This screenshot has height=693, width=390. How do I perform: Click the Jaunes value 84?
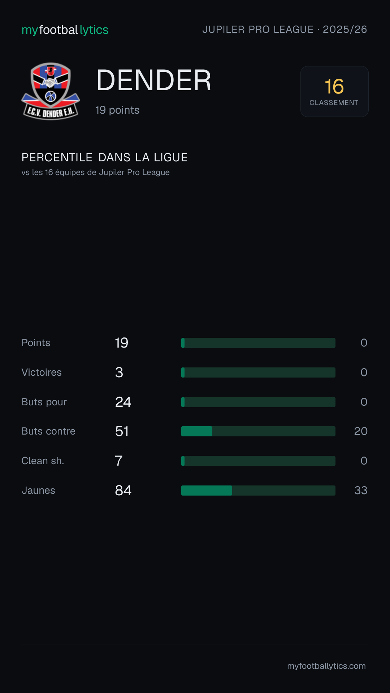pyautogui.click(x=123, y=491)
